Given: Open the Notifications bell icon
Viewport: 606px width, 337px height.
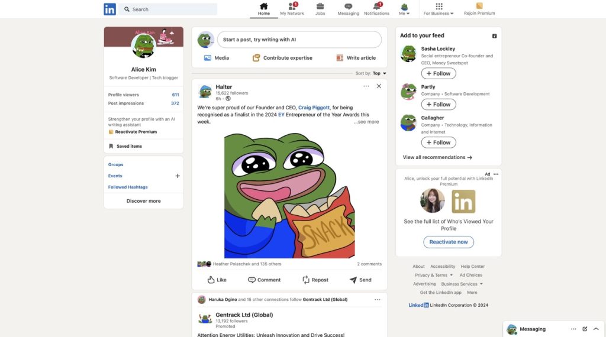Looking at the screenshot, I should pyautogui.click(x=376, y=7).
